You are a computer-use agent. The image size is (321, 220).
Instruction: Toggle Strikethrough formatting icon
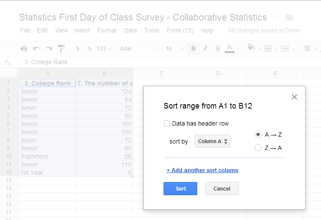tap(217, 49)
